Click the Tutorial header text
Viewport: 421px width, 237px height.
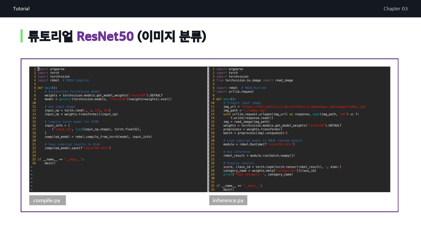tap(21, 9)
